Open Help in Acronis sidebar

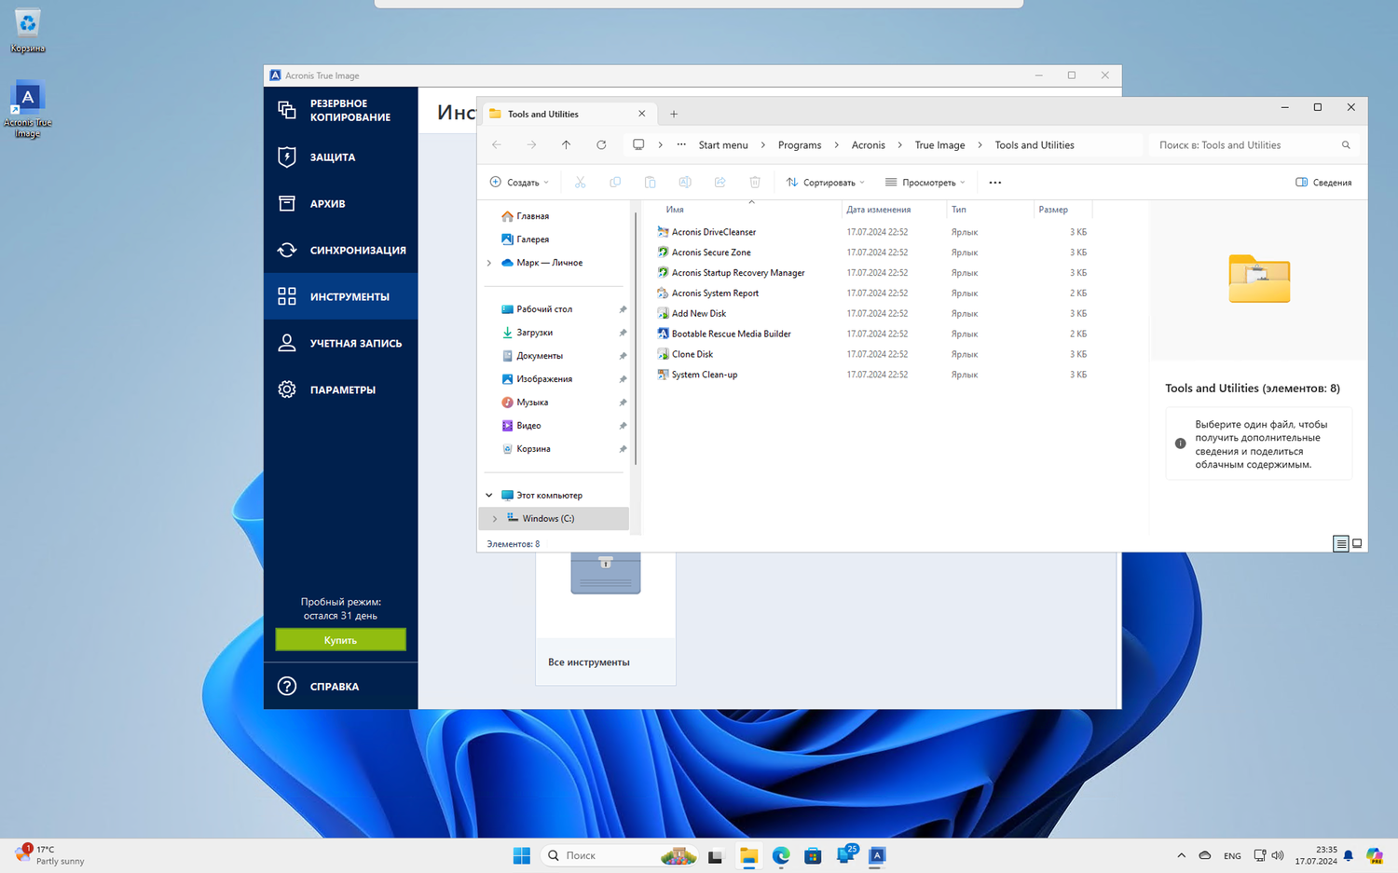click(x=340, y=686)
